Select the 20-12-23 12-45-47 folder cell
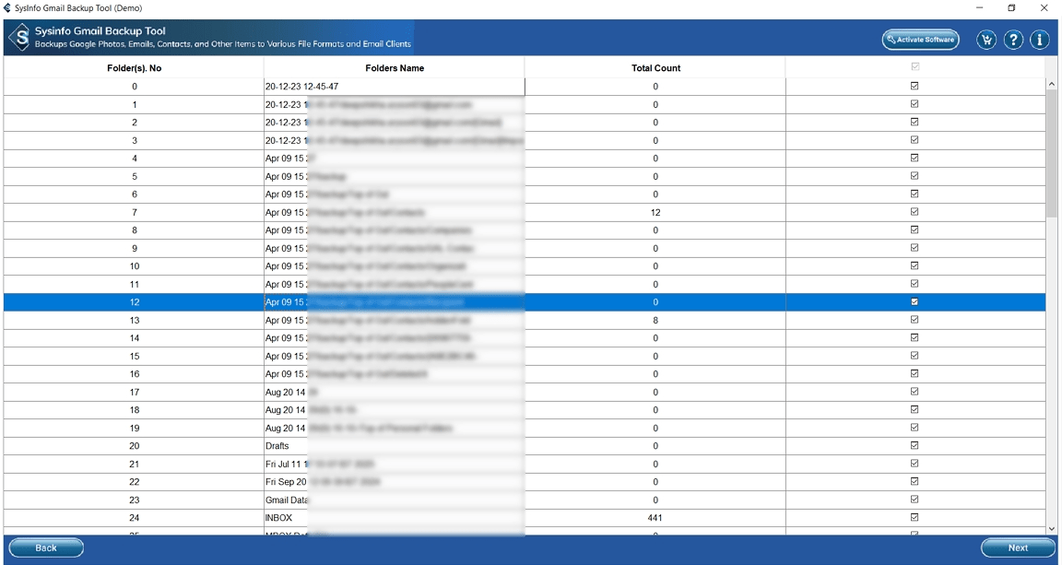 [x=395, y=86]
